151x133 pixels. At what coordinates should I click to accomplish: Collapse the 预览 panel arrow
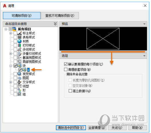(x=144, y=24)
